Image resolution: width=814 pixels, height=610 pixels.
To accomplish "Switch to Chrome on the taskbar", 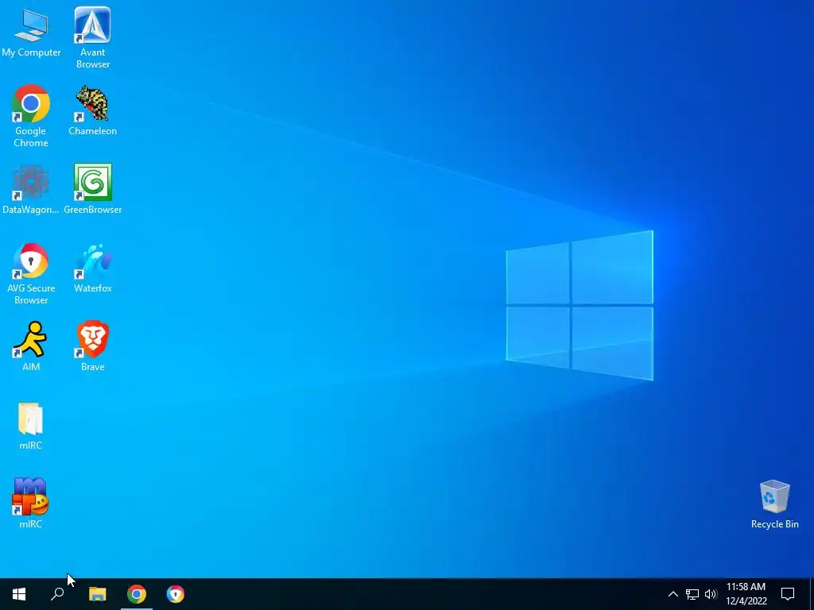I will tap(137, 594).
